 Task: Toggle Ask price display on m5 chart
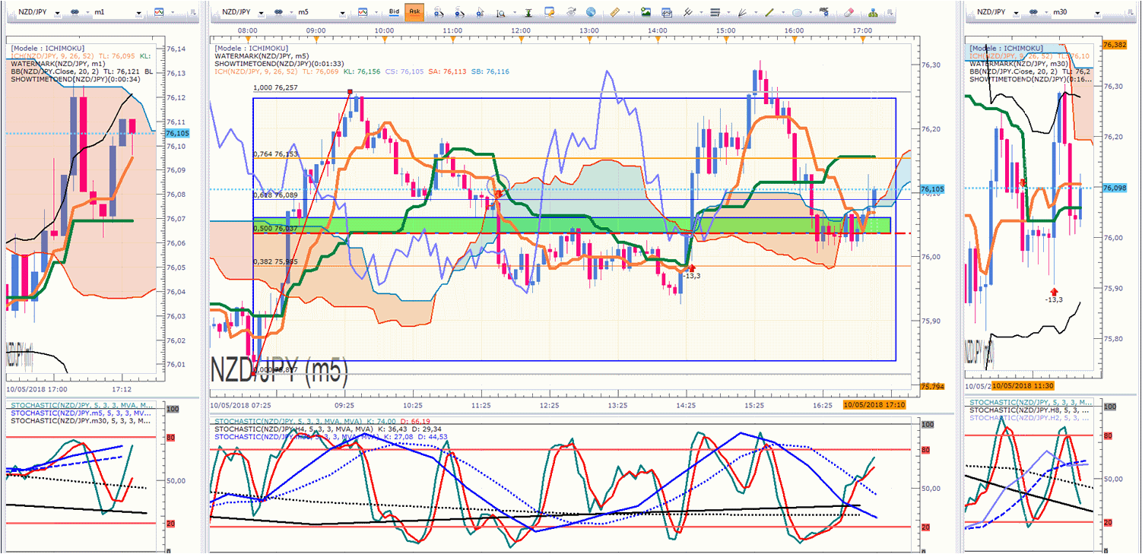click(x=414, y=12)
